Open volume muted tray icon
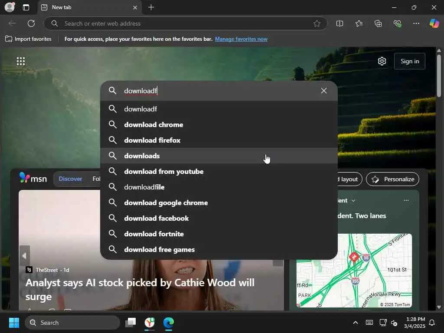 pos(394,323)
